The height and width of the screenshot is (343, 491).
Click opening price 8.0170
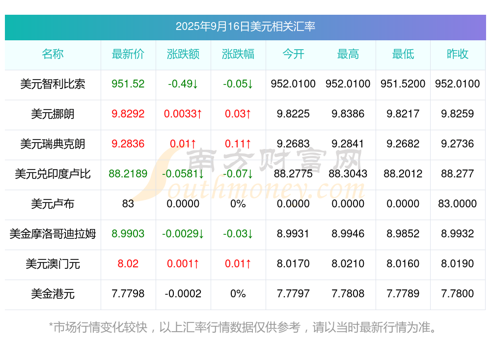click(293, 264)
